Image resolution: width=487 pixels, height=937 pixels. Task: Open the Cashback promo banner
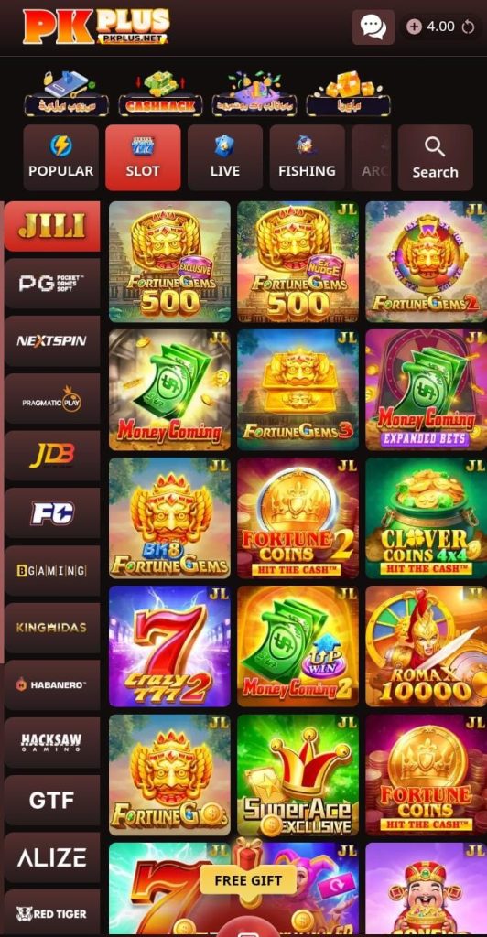(160, 93)
